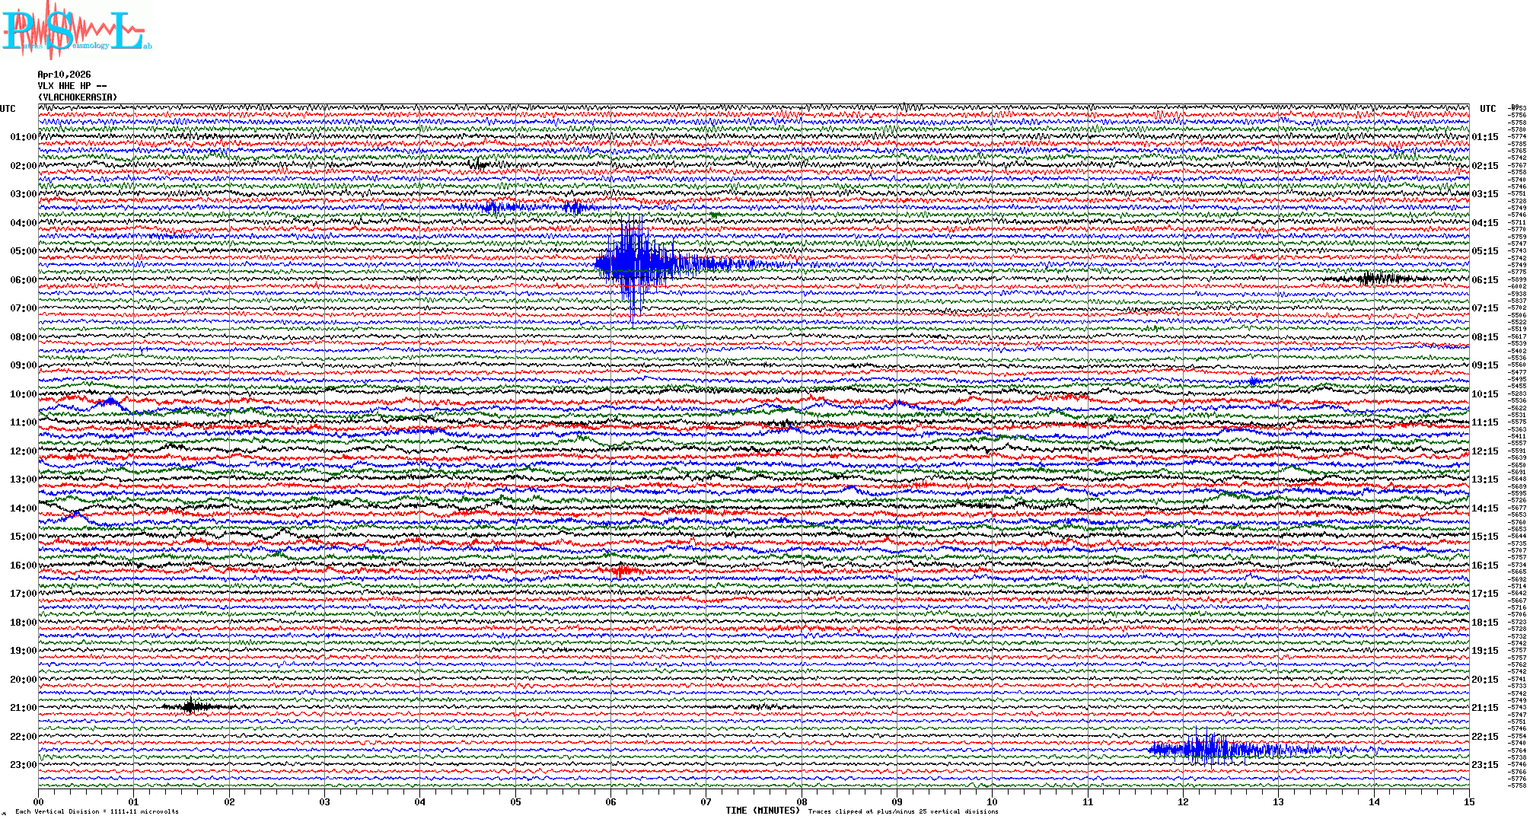This screenshot has width=1530, height=822.
Task: Click the 23:00 hour label on left axis
Action: pyautogui.click(x=23, y=765)
